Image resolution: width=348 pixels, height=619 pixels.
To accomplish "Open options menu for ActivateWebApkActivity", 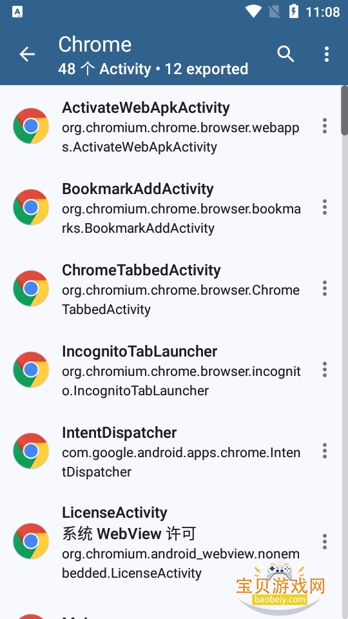I will [x=324, y=126].
